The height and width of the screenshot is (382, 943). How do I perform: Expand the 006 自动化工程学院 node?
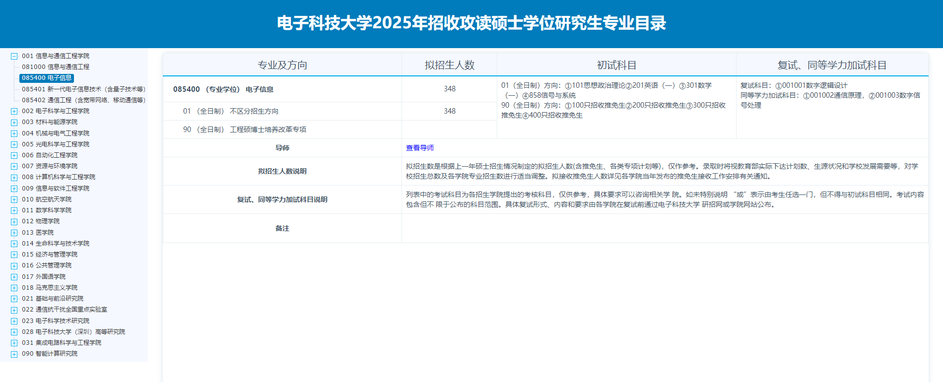click(x=14, y=156)
